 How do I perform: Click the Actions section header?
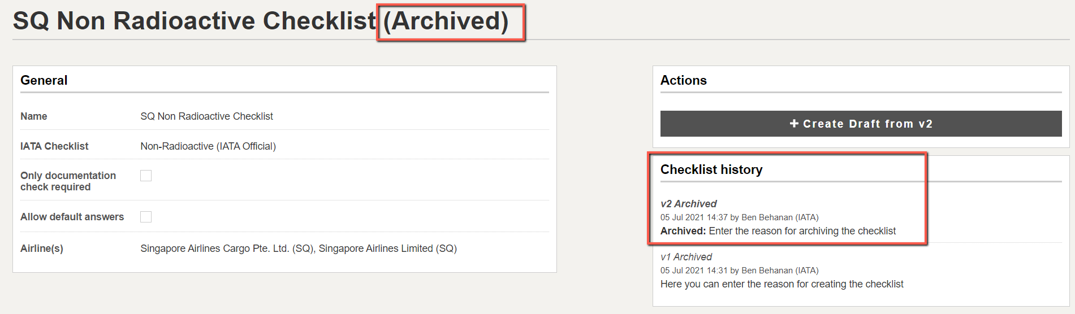(684, 80)
